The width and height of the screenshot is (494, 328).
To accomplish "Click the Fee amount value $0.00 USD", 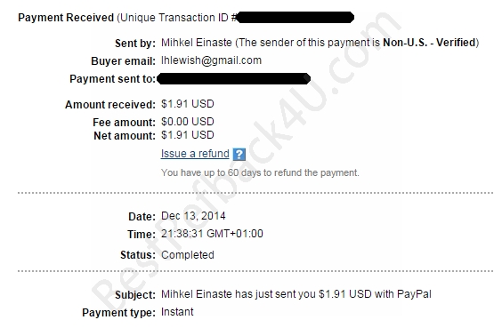I will pos(188,122).
